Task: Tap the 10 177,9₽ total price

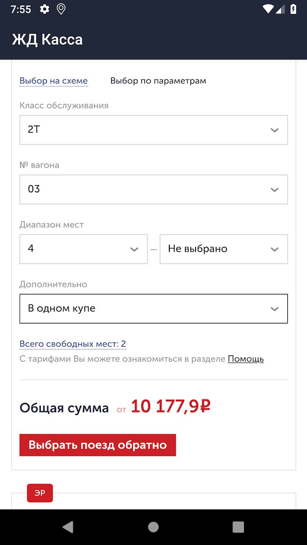Action: point(171,407)
